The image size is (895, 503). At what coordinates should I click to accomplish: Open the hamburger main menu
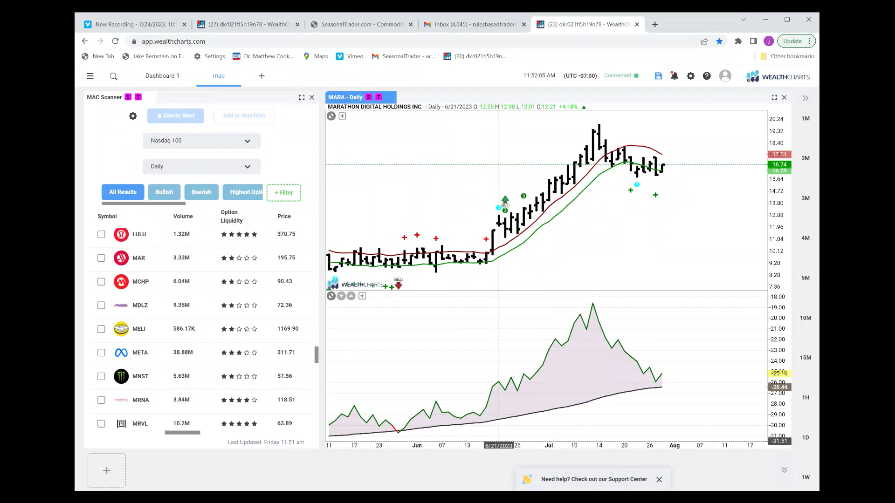(x=90, y=76)
